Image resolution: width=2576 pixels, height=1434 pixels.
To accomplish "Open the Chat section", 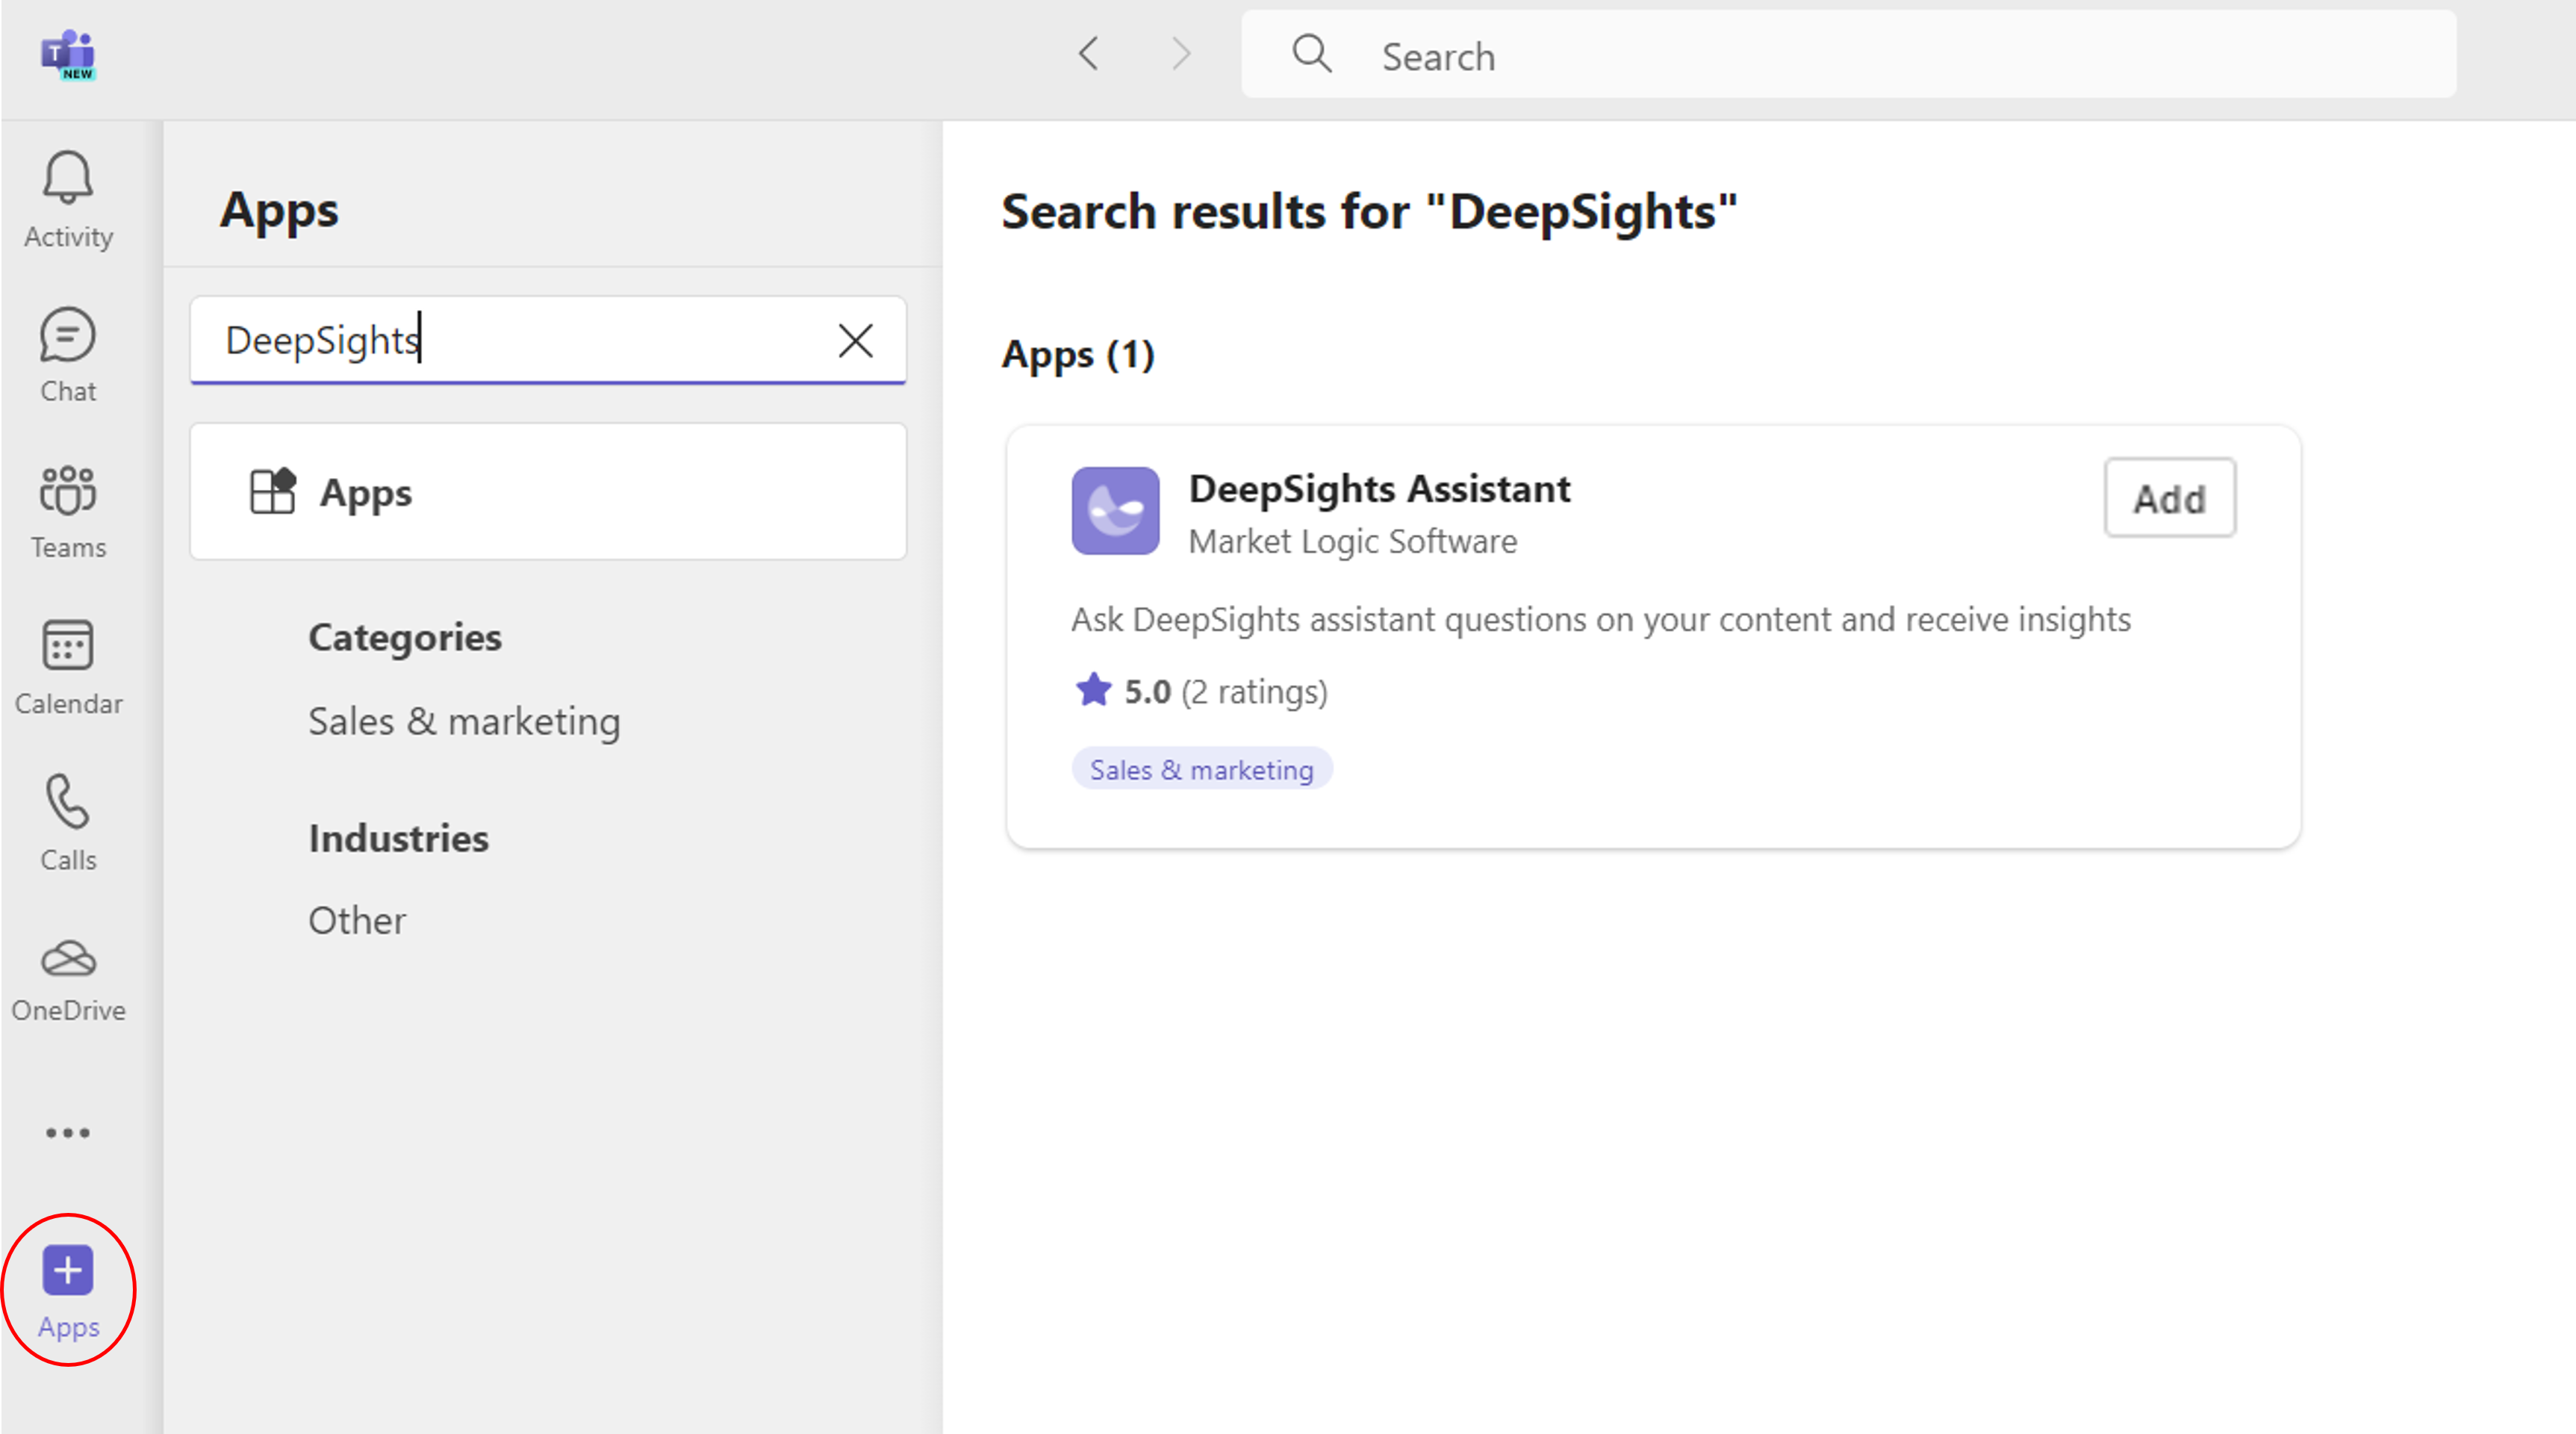I will pos(68,356).
